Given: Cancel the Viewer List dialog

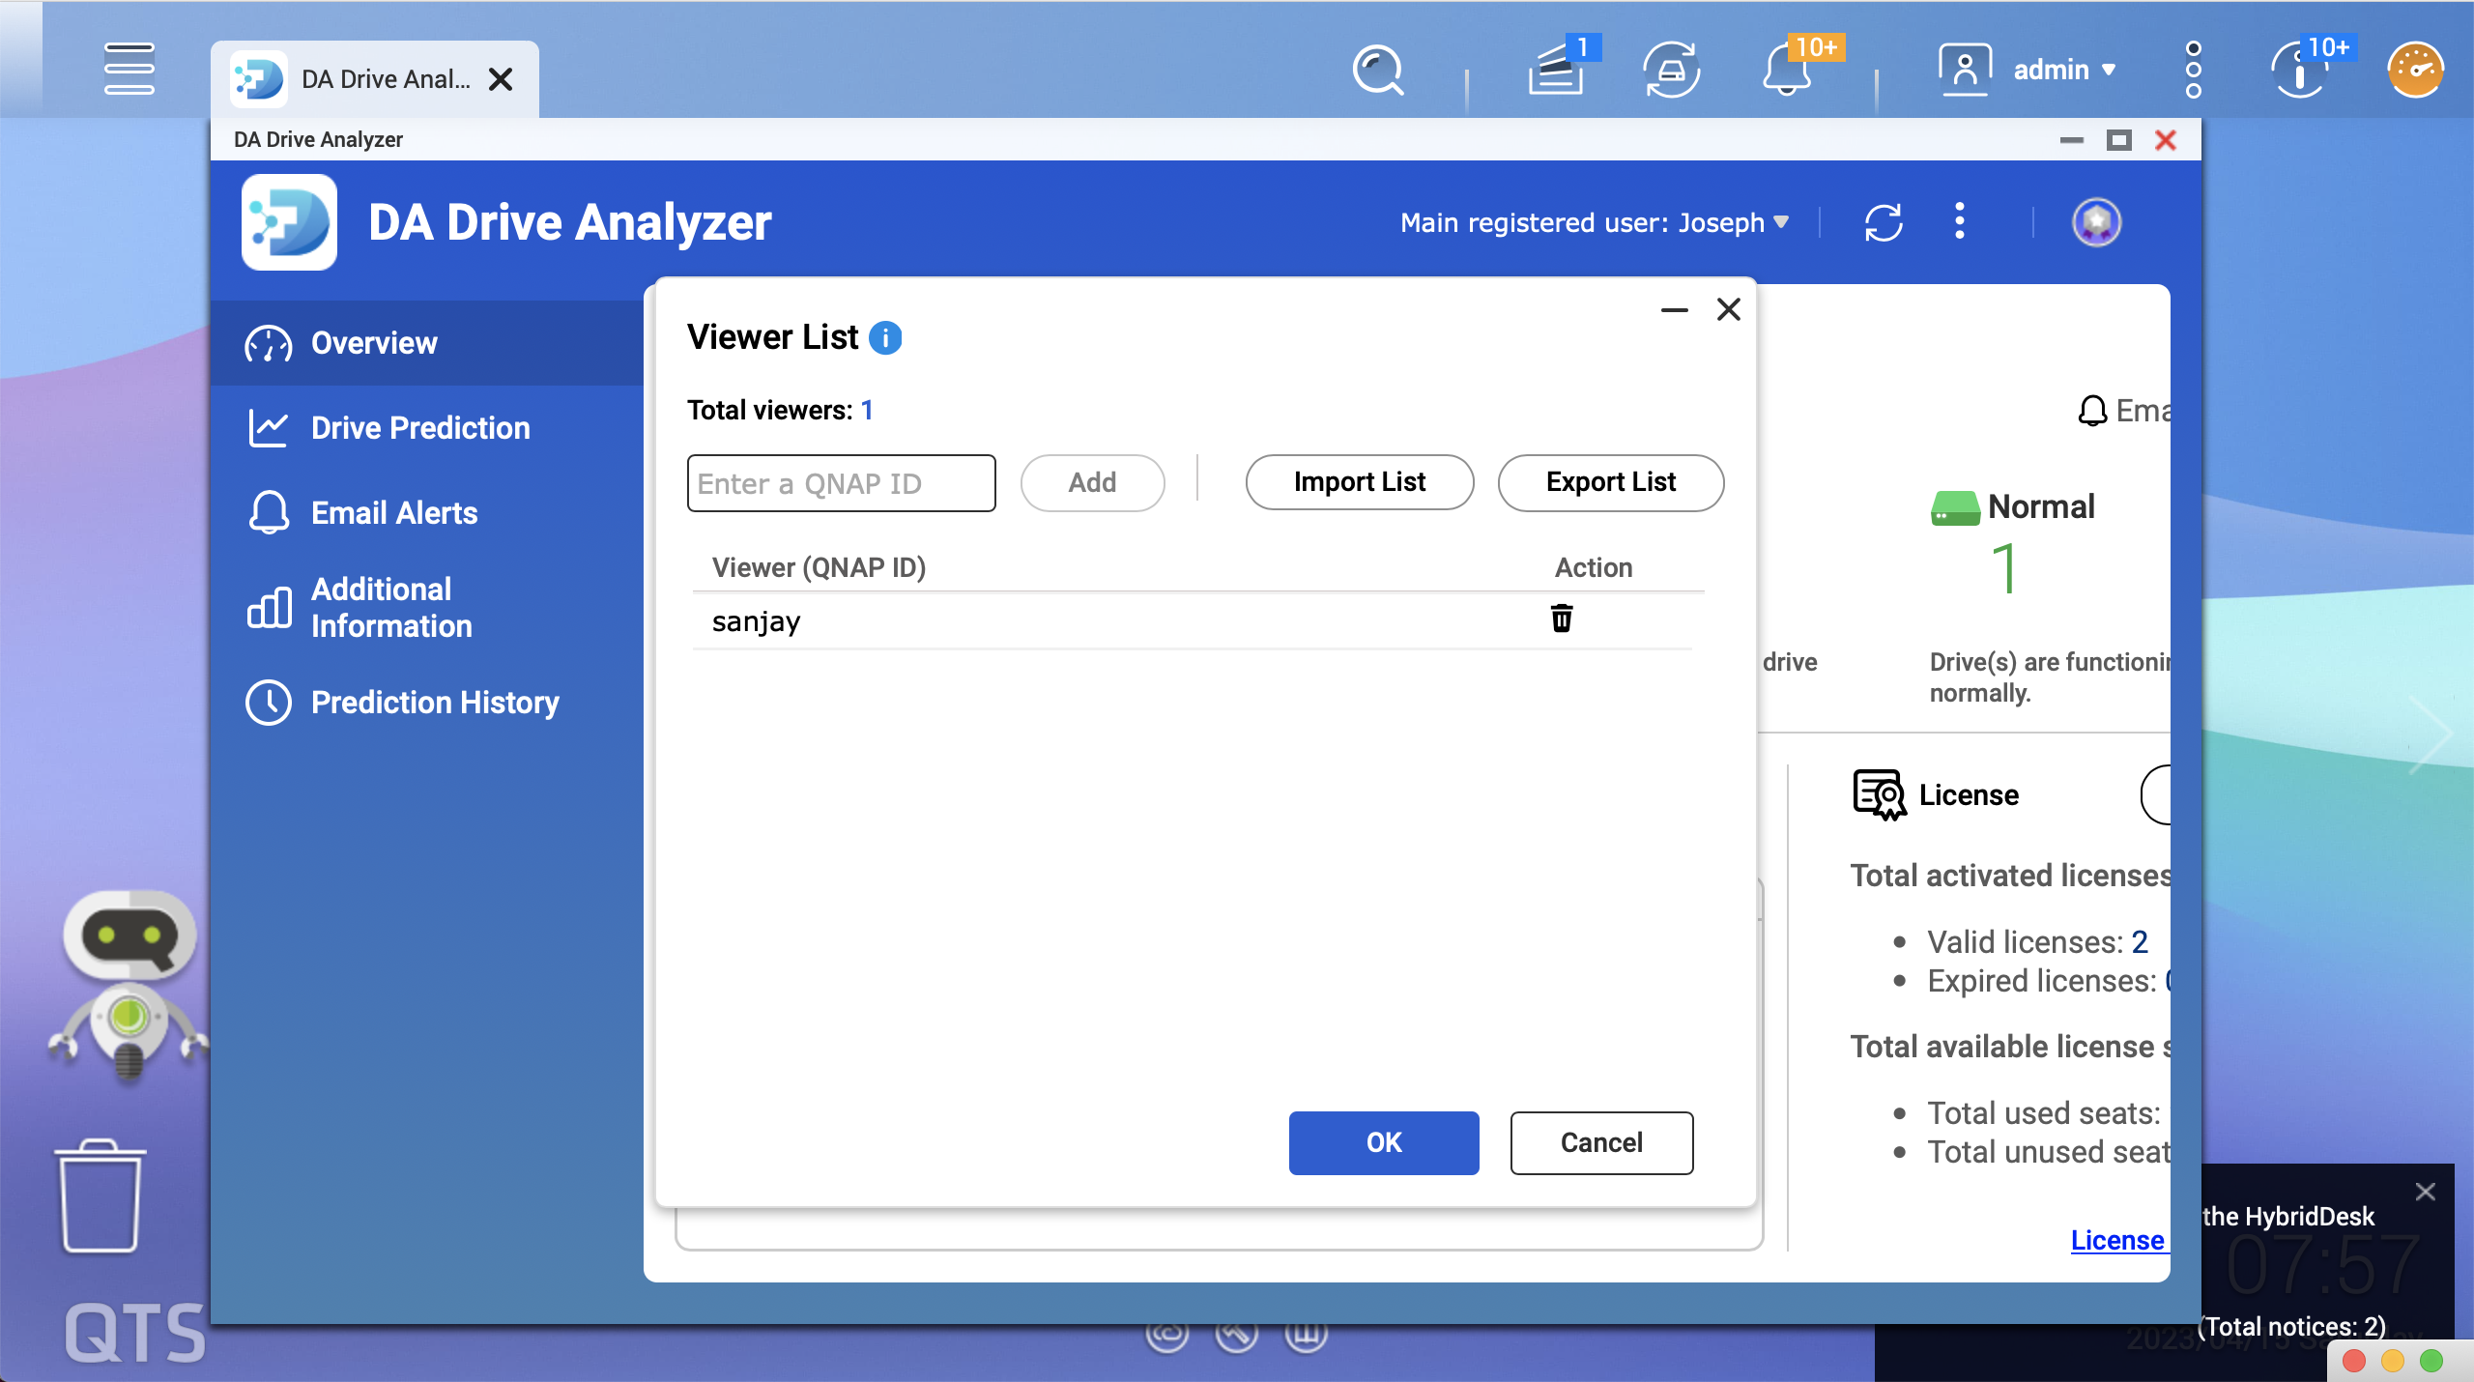Looking at the screenshot, I should (x=1601, y=1142).
